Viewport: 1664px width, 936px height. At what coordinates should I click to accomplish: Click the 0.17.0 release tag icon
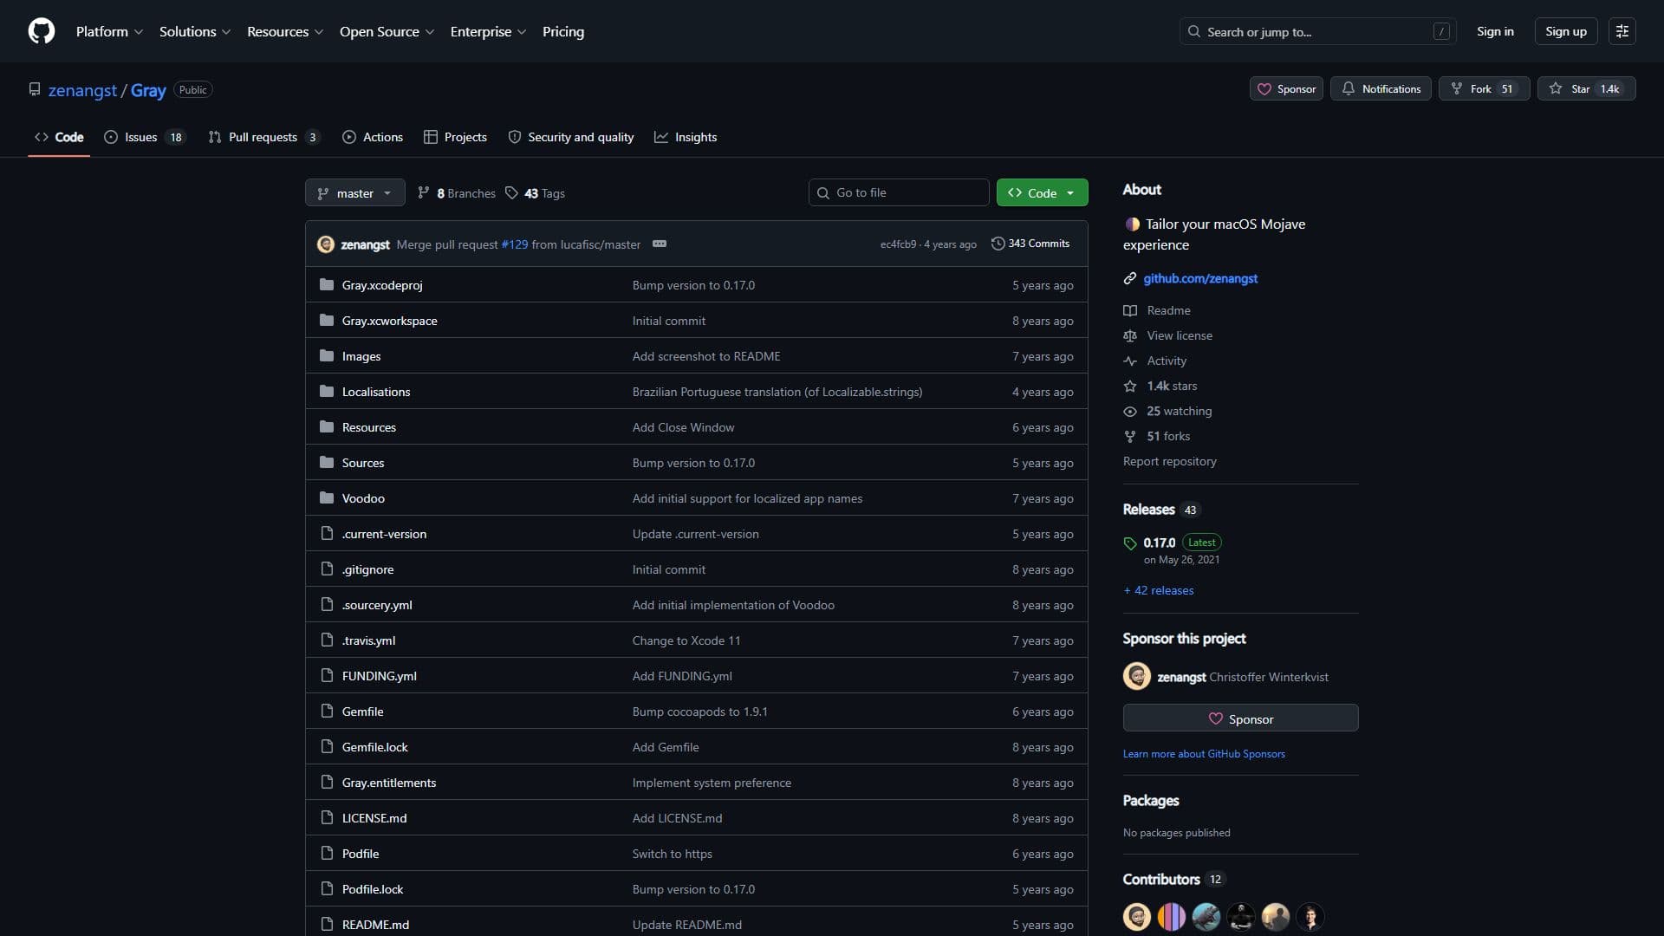tap(1130, 543)
